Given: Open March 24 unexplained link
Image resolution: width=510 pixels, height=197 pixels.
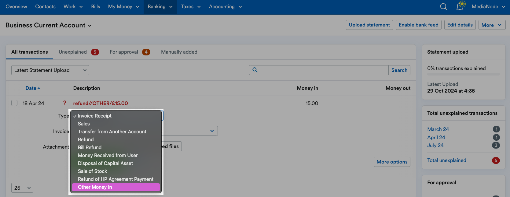Looking at the screenshot, I should 438,129.
